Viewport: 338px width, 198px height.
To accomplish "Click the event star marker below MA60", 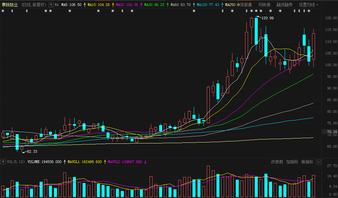I will 194,11.
